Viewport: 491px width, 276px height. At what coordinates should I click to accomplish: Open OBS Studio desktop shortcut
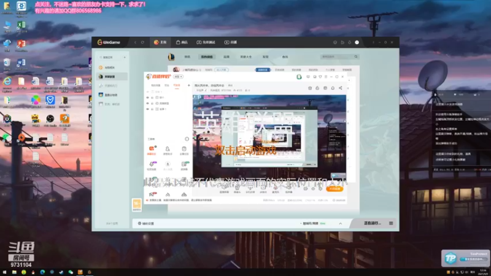[x=50, y=120]
